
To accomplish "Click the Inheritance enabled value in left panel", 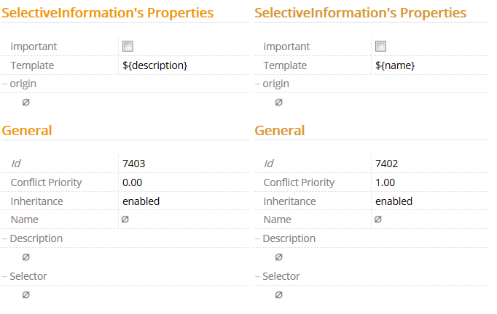I will point(141,201).
